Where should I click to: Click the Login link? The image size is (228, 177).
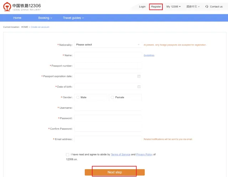[142, 6]
